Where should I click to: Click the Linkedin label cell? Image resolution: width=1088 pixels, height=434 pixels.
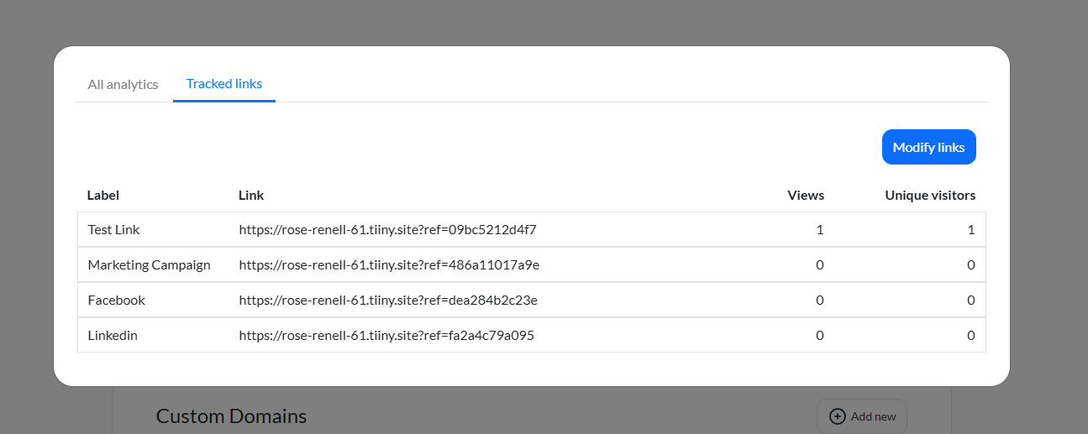[113, 335]
